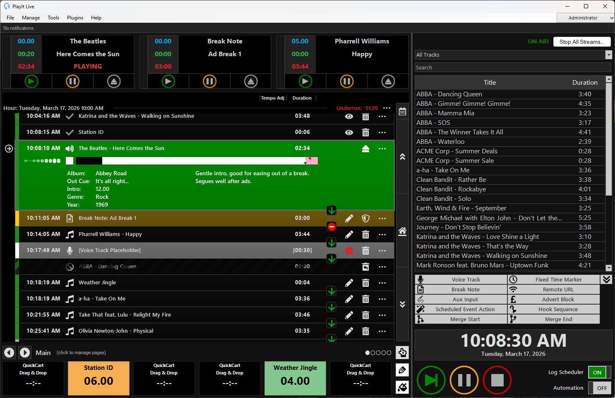Open All Tracks category dropdown
This screenshot has height=398, width=615.
coord(608,55)
